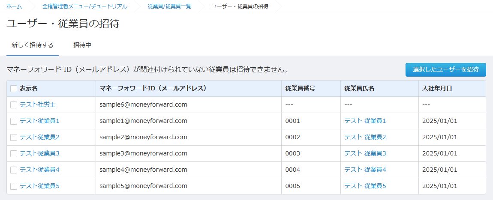Screen dimensions: 493x200
Task: Click the 入社年月日 column header
Action: 437,89
